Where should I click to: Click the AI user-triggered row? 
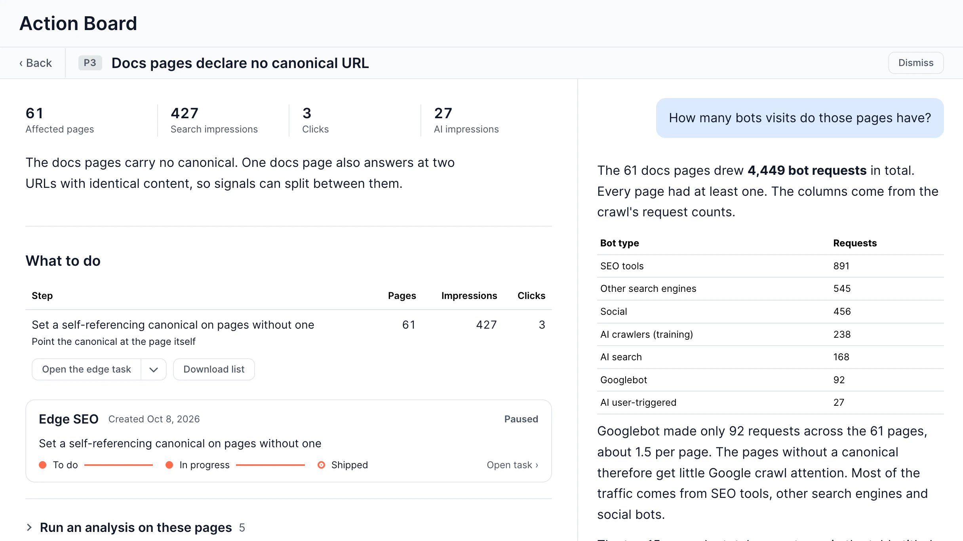[770, 403]
